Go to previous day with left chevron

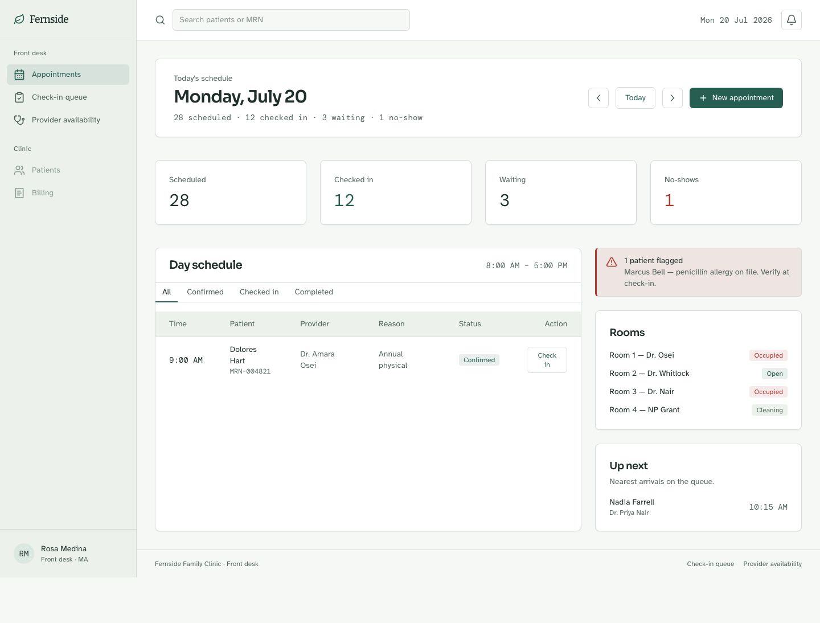[x=598, y=98]
